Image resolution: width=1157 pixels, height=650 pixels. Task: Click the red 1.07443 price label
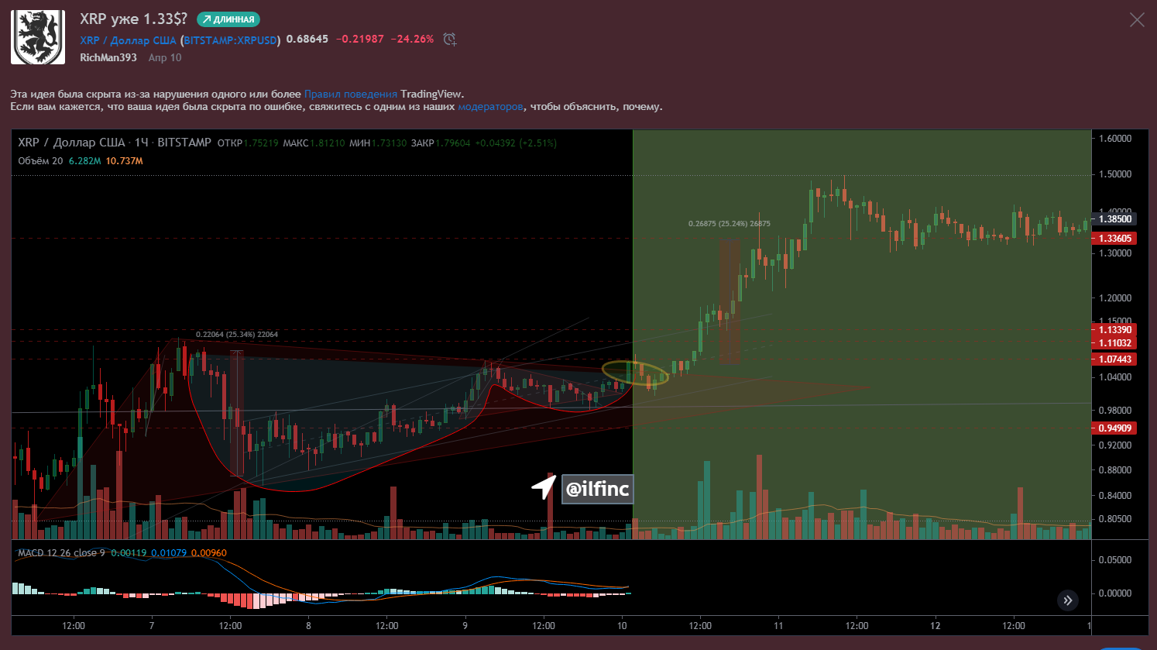coord(1114,359)
